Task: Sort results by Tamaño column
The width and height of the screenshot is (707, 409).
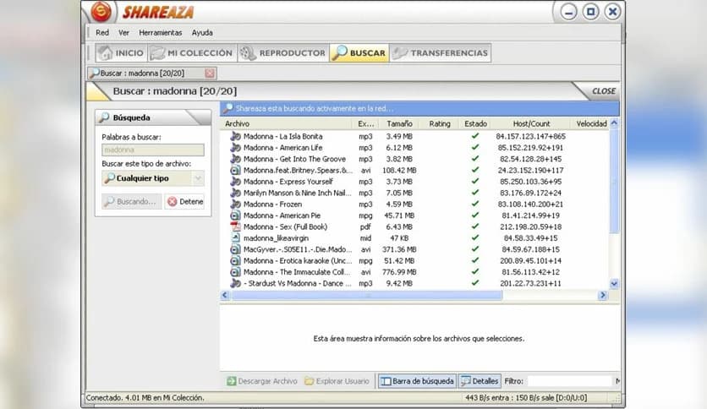Action: click(x=399, y=123)
